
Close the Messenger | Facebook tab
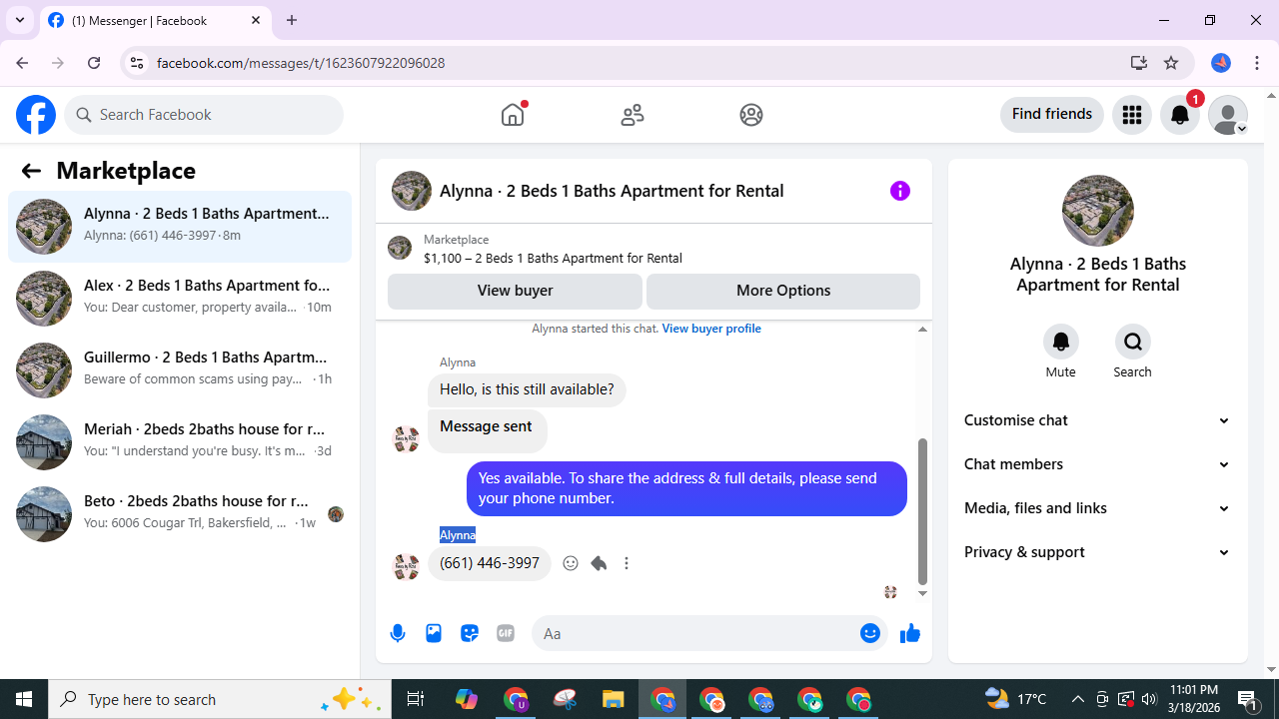tap(256, 20)
